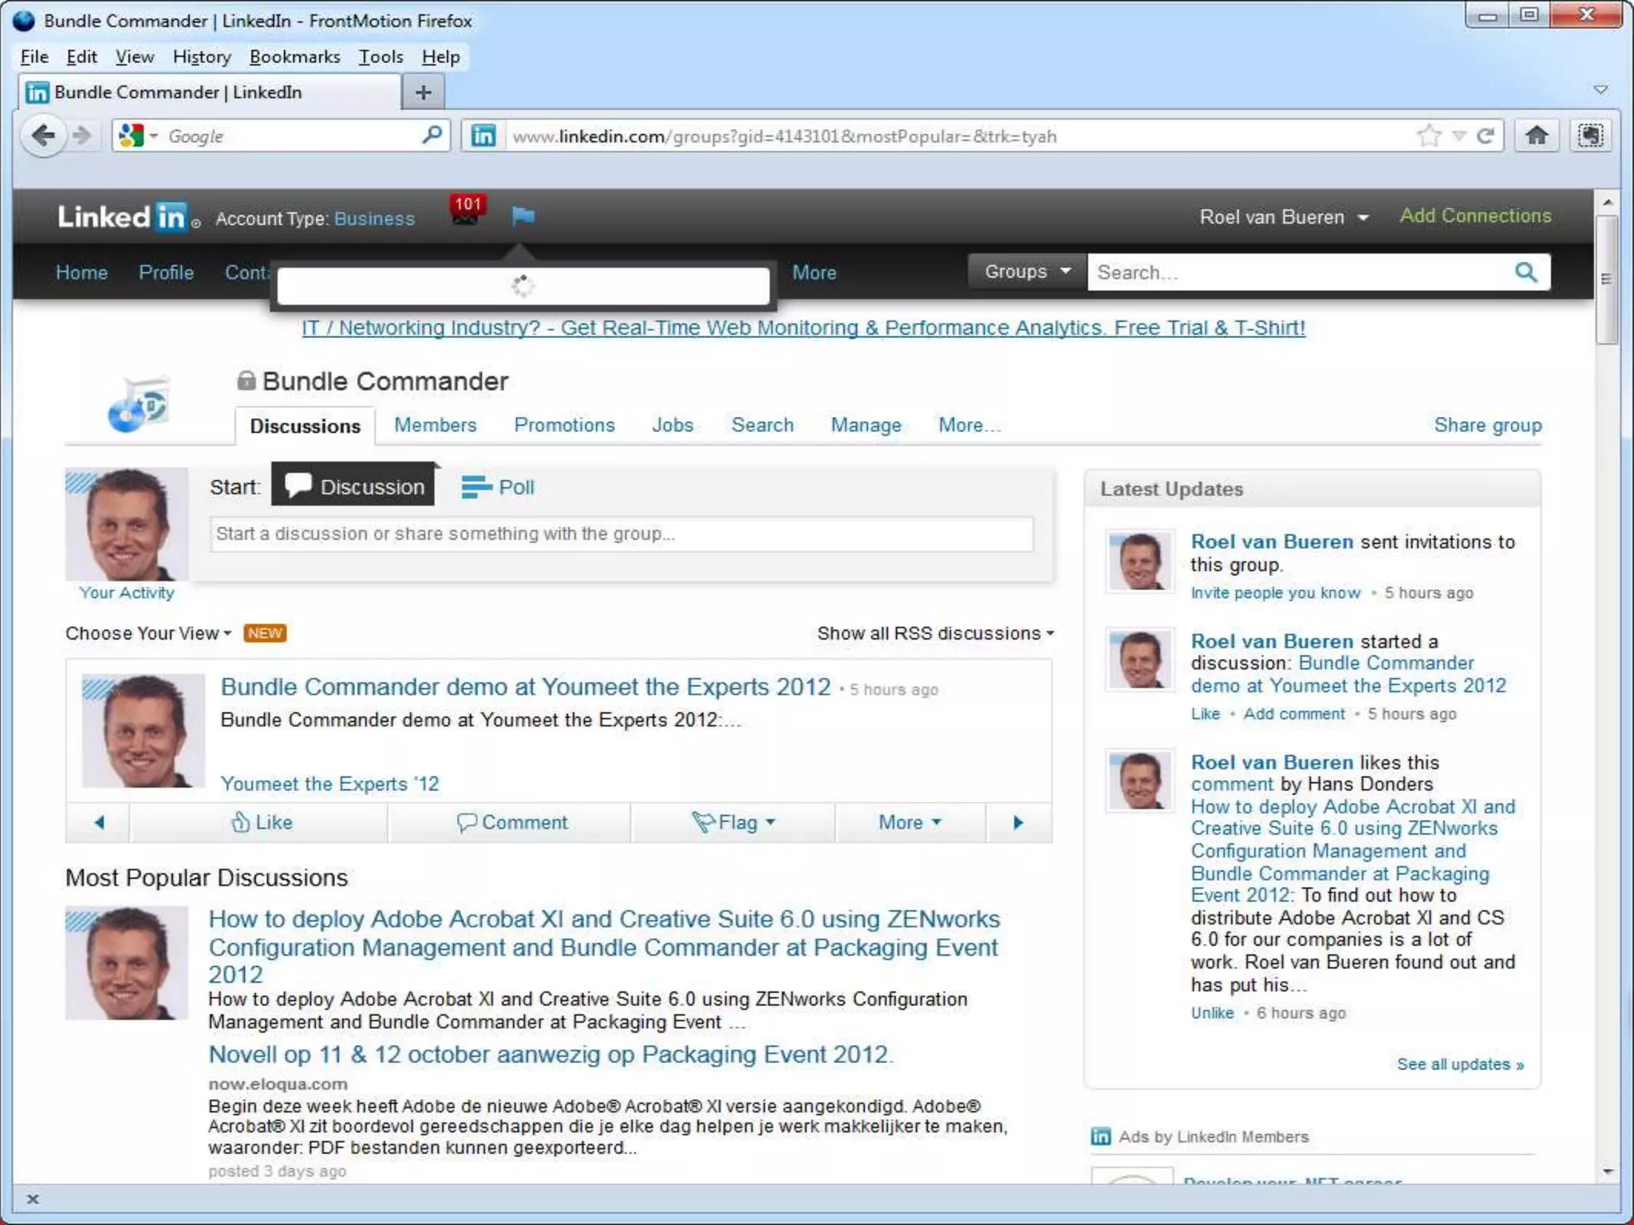Open the group Search tab
This screenshot has width=1634, height=1225.
[x=763, y=425]
